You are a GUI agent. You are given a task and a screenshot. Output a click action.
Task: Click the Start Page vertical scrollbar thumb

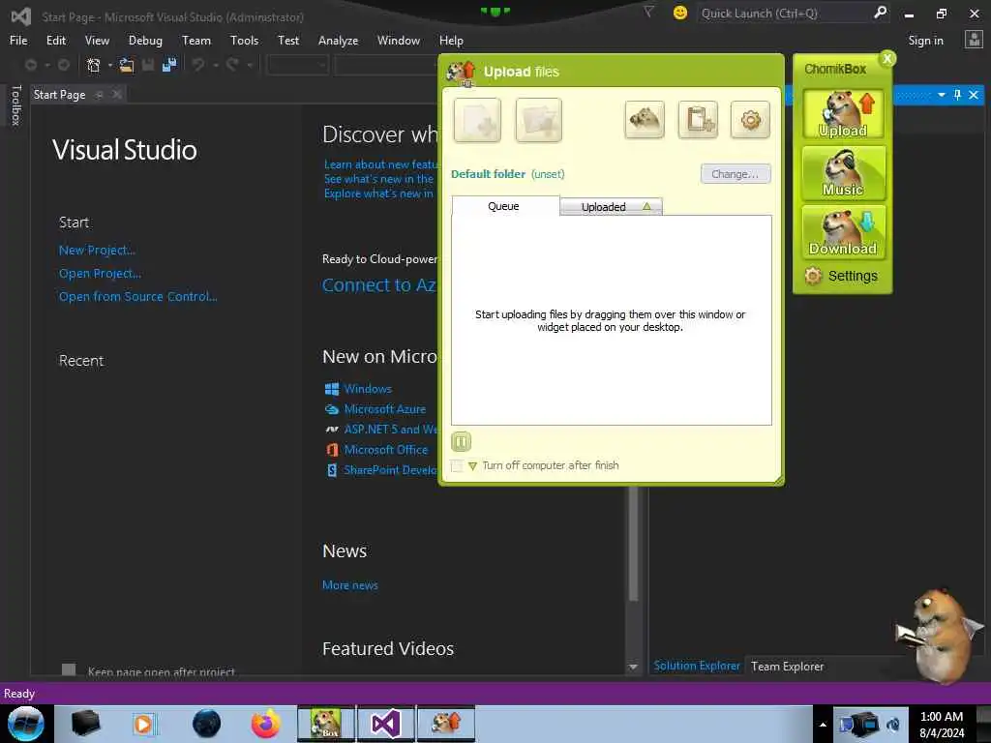click(633, 544)
